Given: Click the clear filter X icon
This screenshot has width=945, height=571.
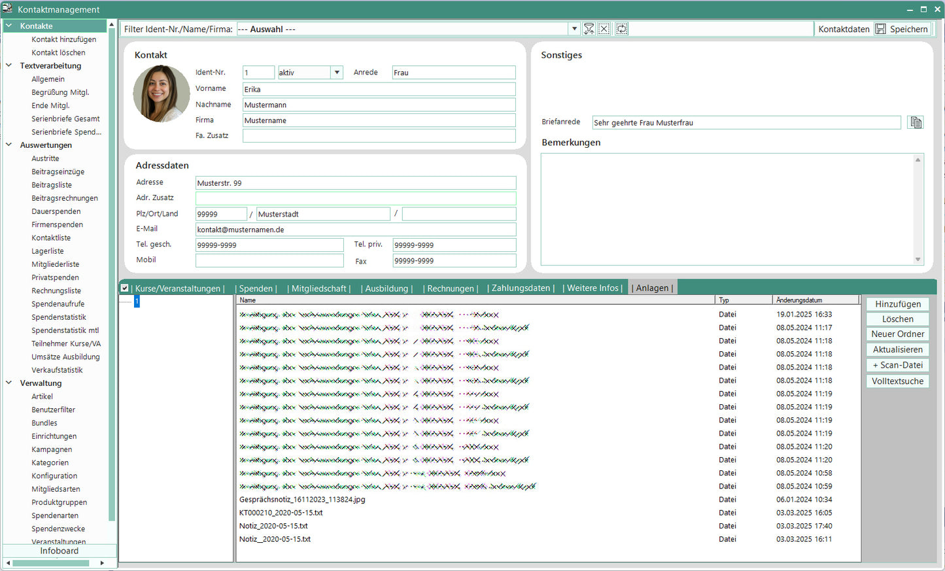Looking at the screenshot, I should tap(604, 29).
